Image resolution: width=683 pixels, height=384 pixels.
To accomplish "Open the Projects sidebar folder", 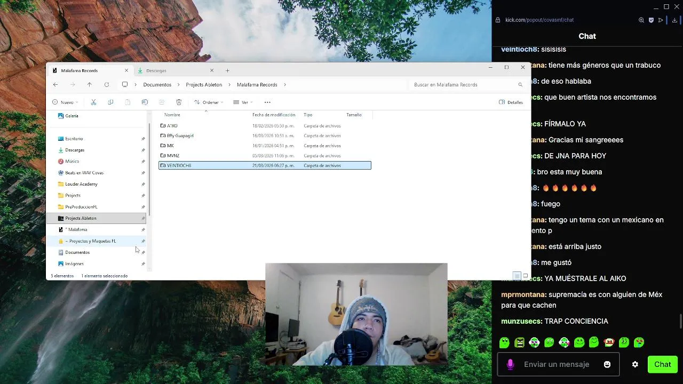I will 73,195.
